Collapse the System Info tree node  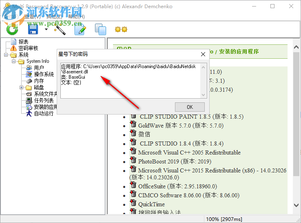pos(13,62)
